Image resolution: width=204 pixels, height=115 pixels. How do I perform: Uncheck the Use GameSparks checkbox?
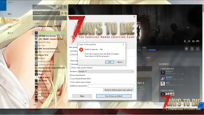(71, 75)
